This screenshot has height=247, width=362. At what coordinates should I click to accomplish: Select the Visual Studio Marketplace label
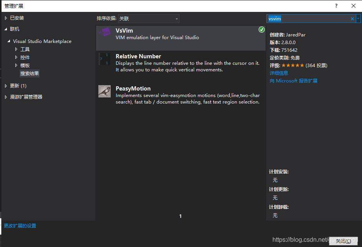(42, 41)
